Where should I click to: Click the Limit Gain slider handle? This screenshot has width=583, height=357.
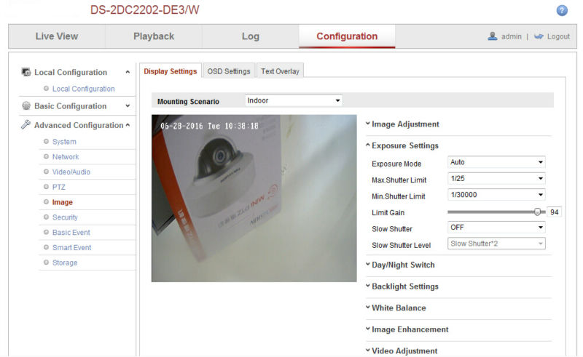click(x=538, y=212)
